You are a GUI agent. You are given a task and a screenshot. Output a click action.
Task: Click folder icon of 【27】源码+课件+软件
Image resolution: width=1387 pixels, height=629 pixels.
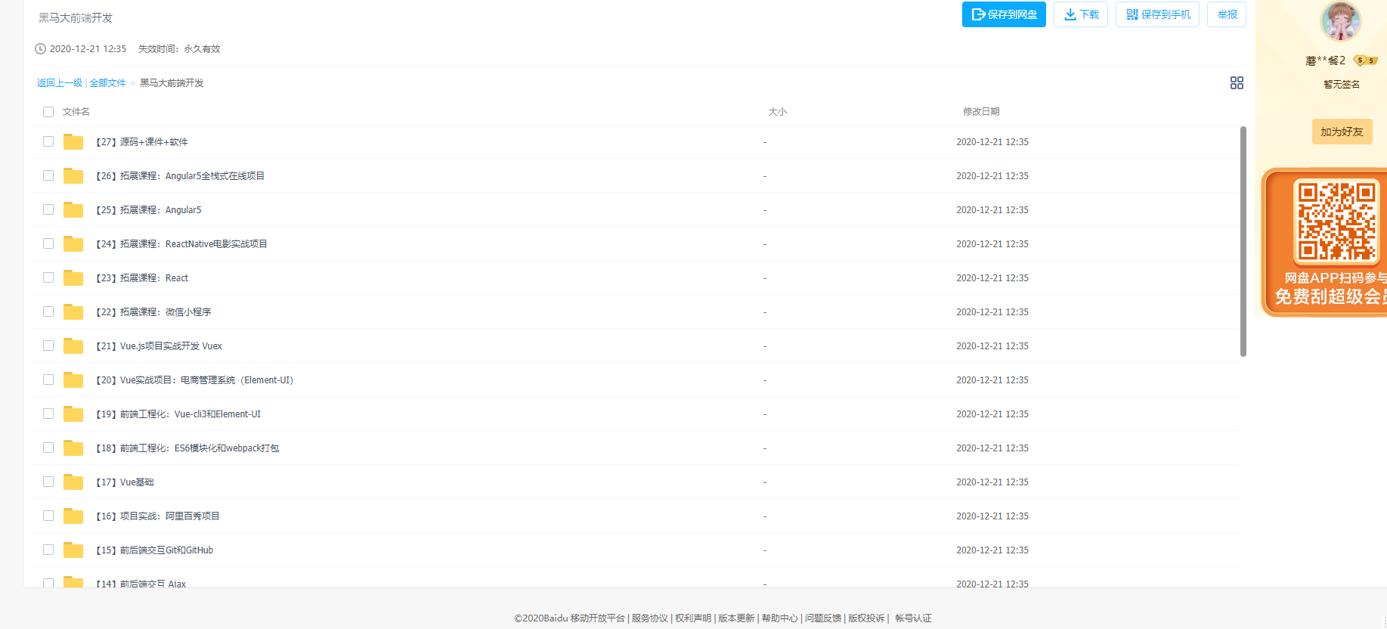point(73,141)
